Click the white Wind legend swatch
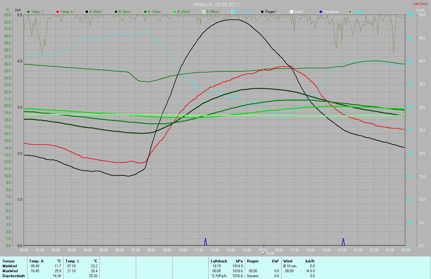Viewport: 431px width, 279px height. [x=292, y=12]
